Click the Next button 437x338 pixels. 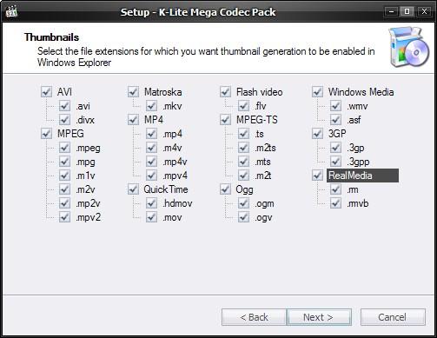319,317
